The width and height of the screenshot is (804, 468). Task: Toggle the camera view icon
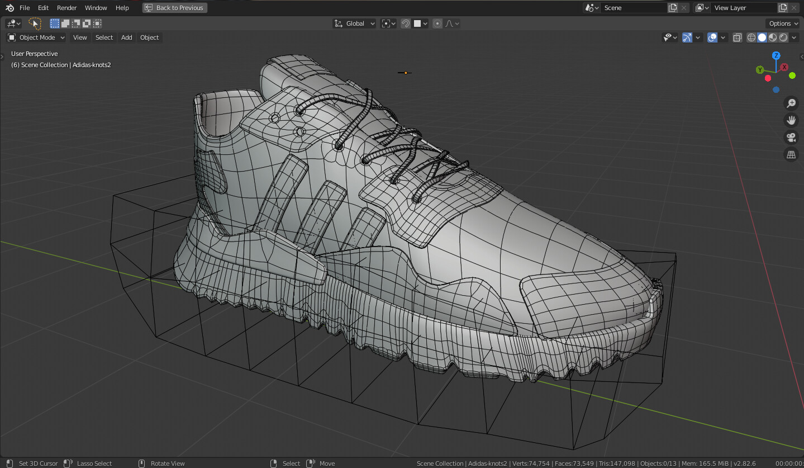pyautogui.click(x=791, y=138)
